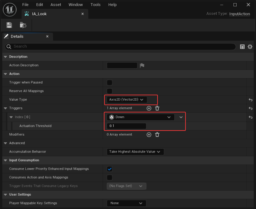Open the Accumulation Behavior dropdown

(x=135, y=152)
